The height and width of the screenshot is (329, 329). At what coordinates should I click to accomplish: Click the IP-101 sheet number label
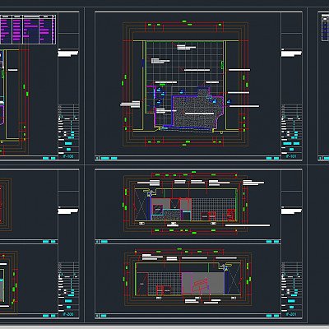(291, 156)
